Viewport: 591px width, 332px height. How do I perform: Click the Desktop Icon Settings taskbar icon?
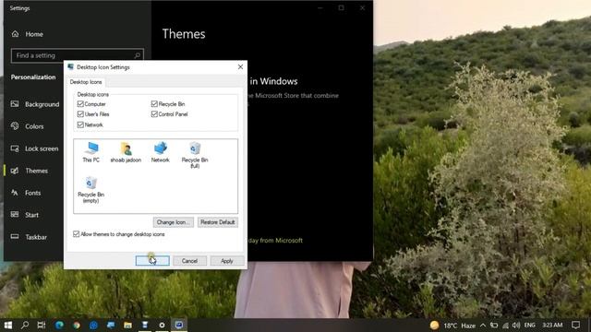tap(179, 325)
